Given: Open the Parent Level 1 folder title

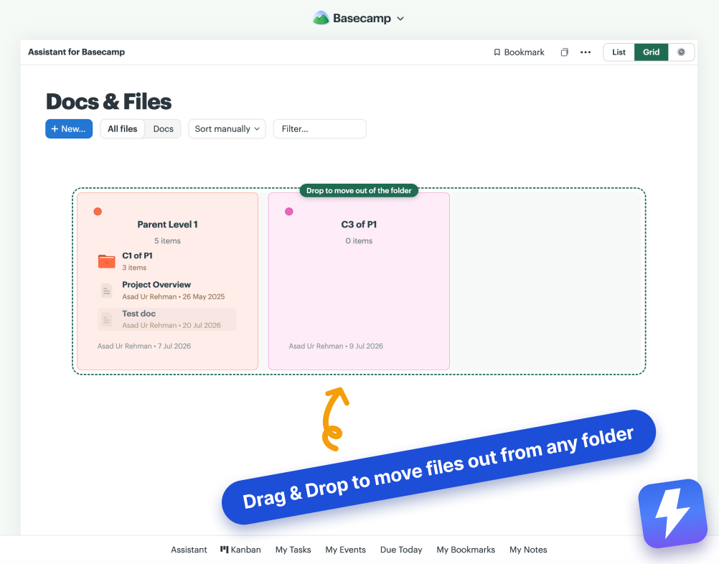Looking at the screenshot, I should tap(167, 224).
